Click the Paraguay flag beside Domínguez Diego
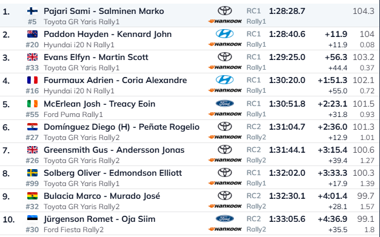Viewport: 380px width, 237px height. click(32, 127)
